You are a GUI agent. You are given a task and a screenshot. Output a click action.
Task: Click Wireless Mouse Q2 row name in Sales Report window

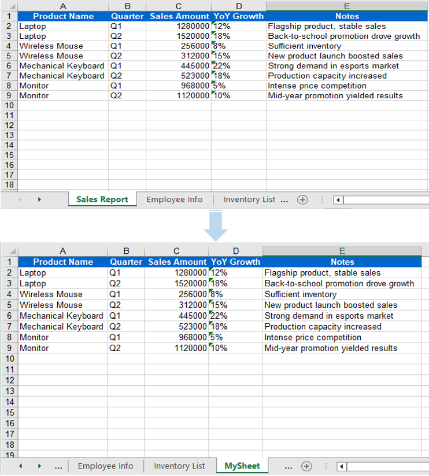[63, 56]
